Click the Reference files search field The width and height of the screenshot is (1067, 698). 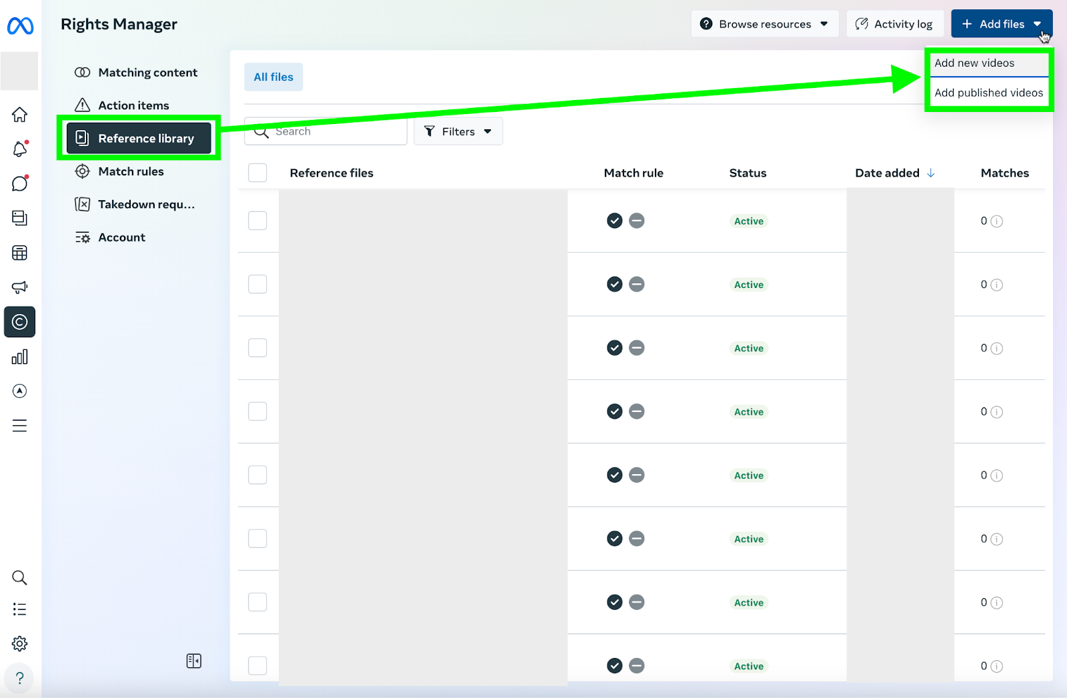(x=325, y=131)
